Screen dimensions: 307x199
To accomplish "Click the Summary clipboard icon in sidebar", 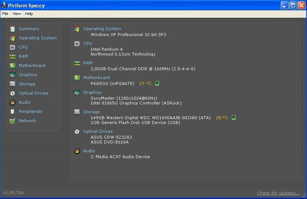I will [13, 29].
